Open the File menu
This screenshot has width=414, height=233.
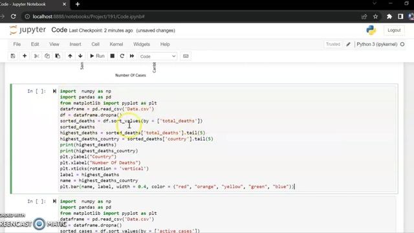tap(17, 44)
